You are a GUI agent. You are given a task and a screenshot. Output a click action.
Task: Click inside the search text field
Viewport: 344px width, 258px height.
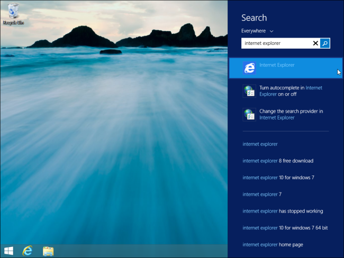point(275,43)
